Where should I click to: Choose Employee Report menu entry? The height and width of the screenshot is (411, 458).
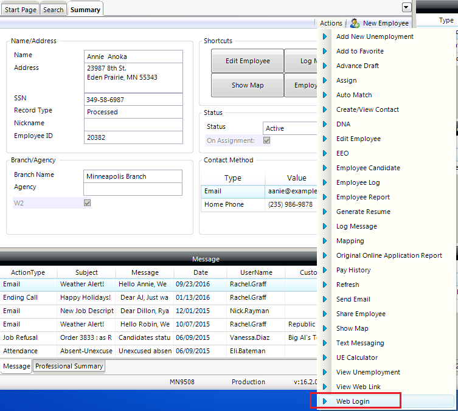[363, 197]
